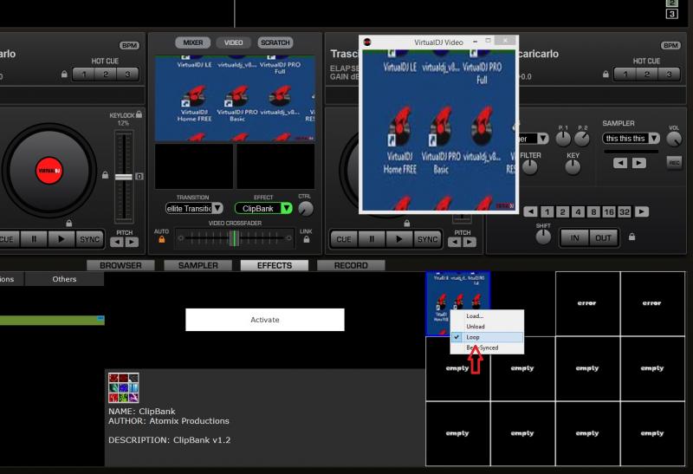Toggle Loop in the context menu

pyautogui.click(x=487, y=337)
